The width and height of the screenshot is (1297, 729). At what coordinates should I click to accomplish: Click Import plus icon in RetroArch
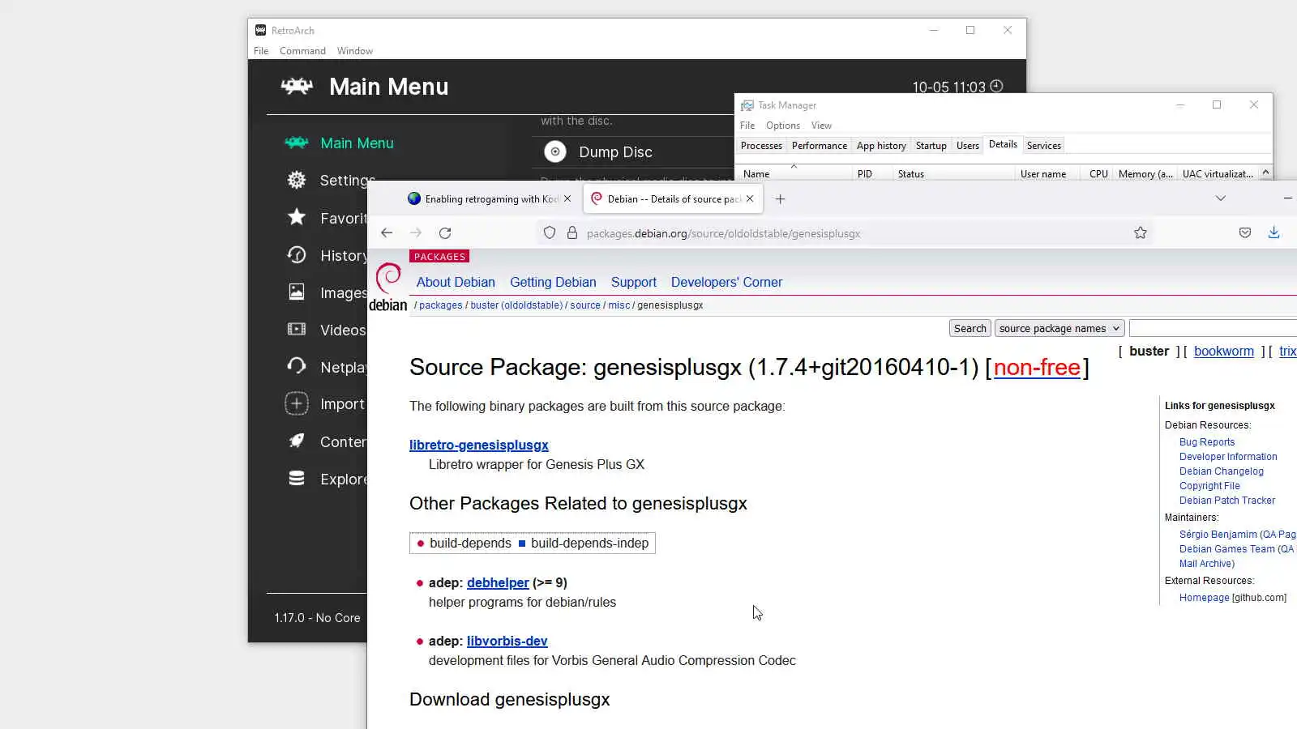click(x=297, y=403)
